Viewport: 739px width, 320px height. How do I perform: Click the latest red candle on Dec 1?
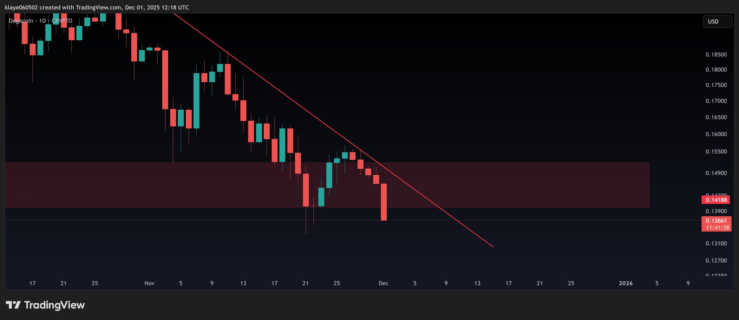384,202
